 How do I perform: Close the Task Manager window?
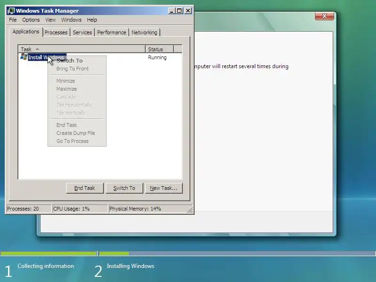188,11
